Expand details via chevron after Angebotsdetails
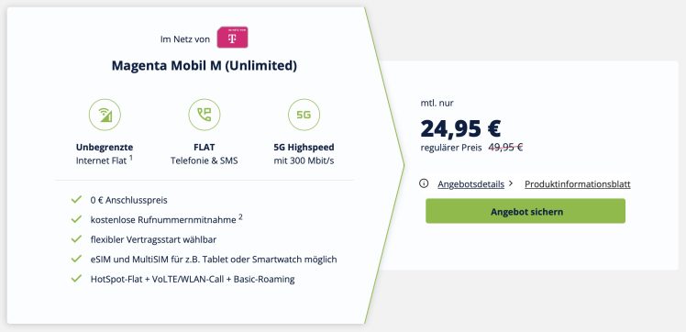This screenshot has height=332, width=686. pyautogui.click(x=511, y=183)
